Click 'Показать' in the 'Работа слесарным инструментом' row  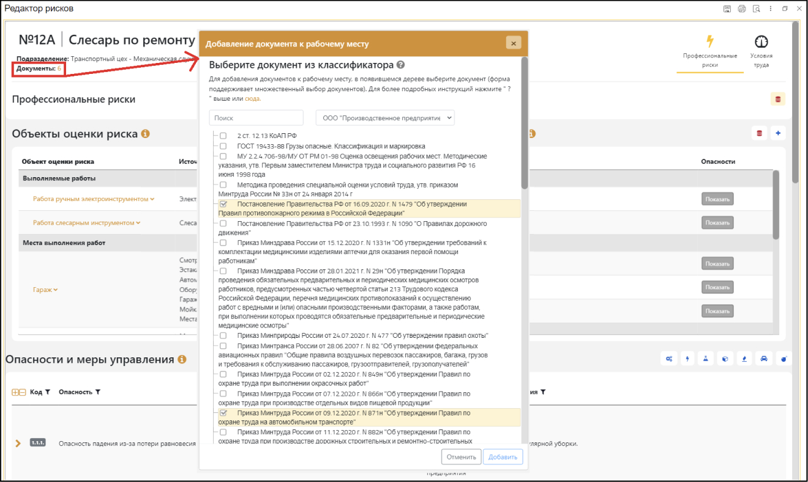717,223
